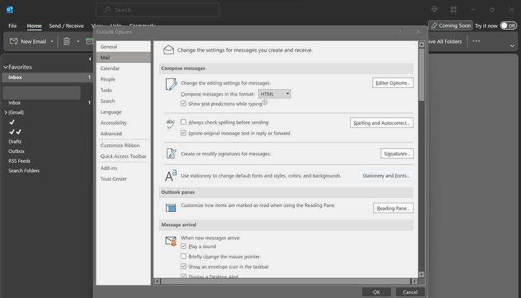Toggle Show an envelope icon in taskbar
521x298 pixels.
pyautogui.click(x=183, y=266)
